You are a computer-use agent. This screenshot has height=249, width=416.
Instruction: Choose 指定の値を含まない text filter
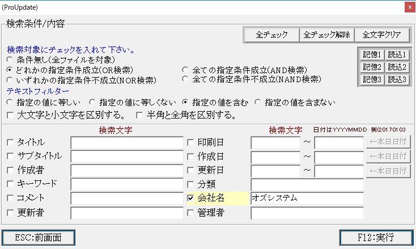tap(258, 102)
